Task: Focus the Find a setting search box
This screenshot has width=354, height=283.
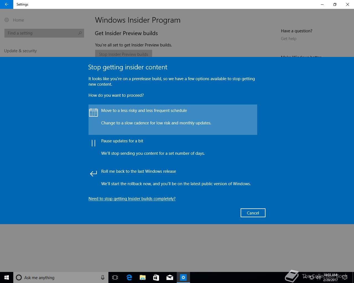Action: (x=44, y=33)
